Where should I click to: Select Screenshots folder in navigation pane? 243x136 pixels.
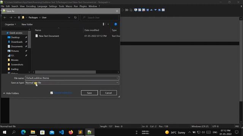pyautogui.click(x=17, y=65)
